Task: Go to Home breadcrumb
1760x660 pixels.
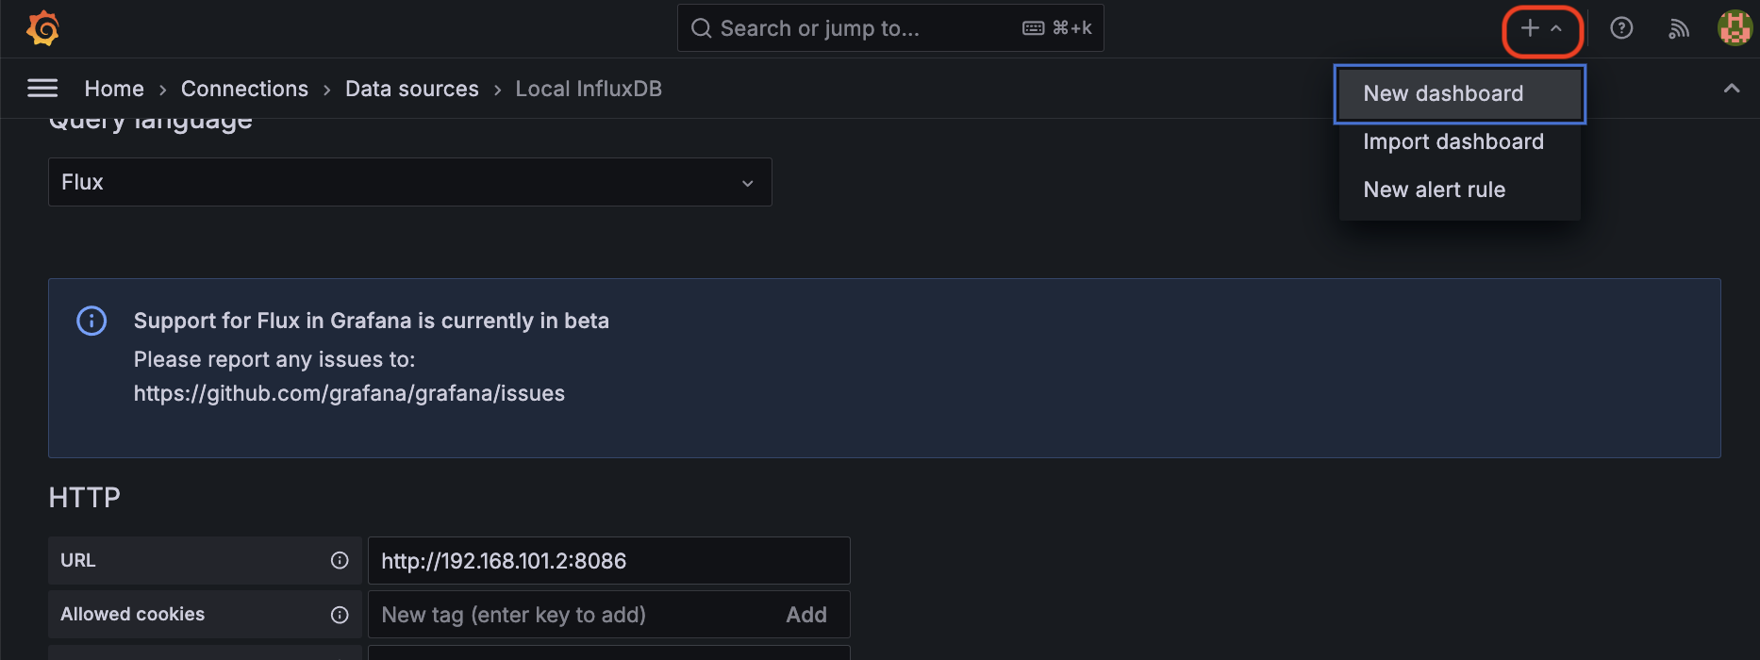Action: 114,89
